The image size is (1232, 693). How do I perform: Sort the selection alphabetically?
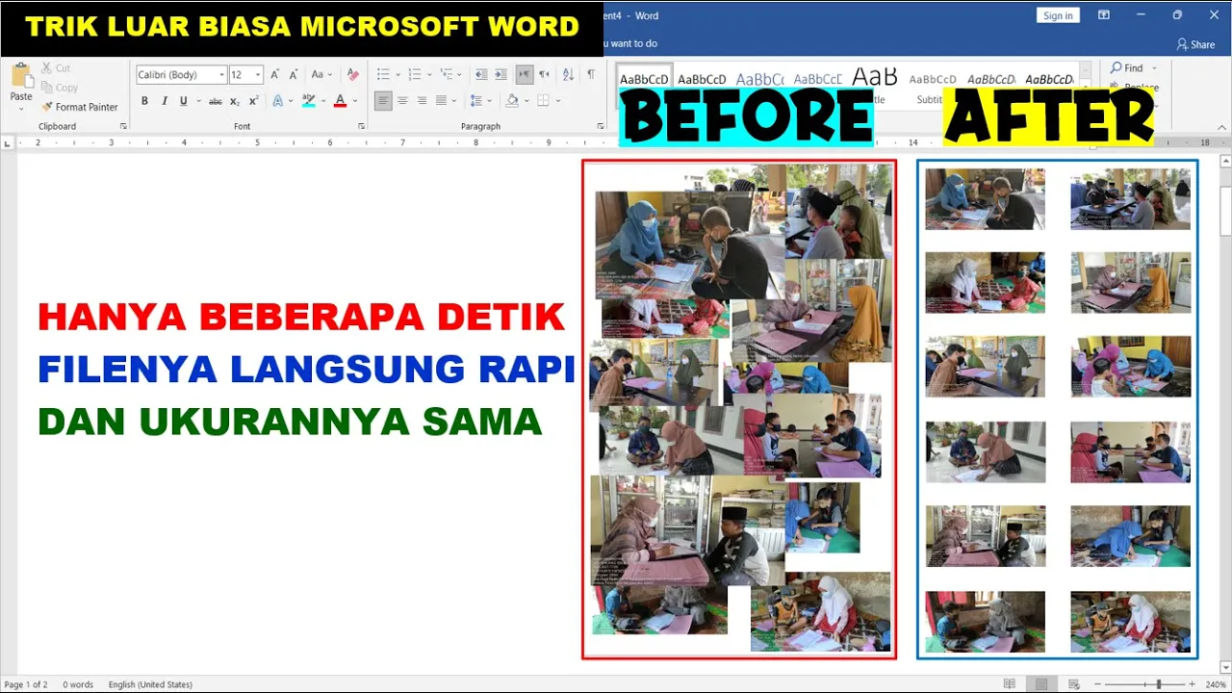coord(568,74)
